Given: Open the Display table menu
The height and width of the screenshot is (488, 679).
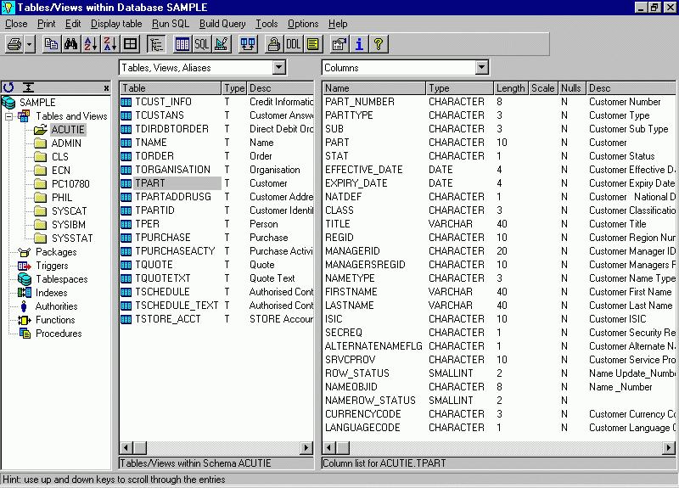Looking at the screenshot, I should (116, 24).
